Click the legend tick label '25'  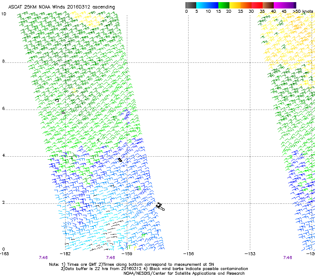coord(241,11)
